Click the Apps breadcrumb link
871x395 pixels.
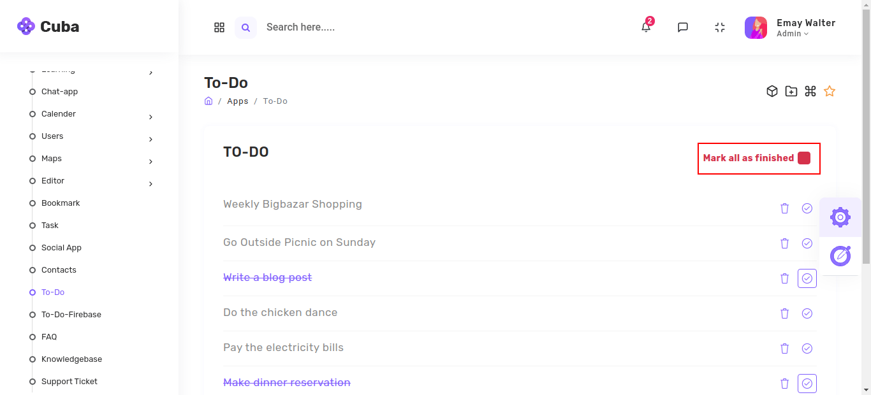click(237, 101)
